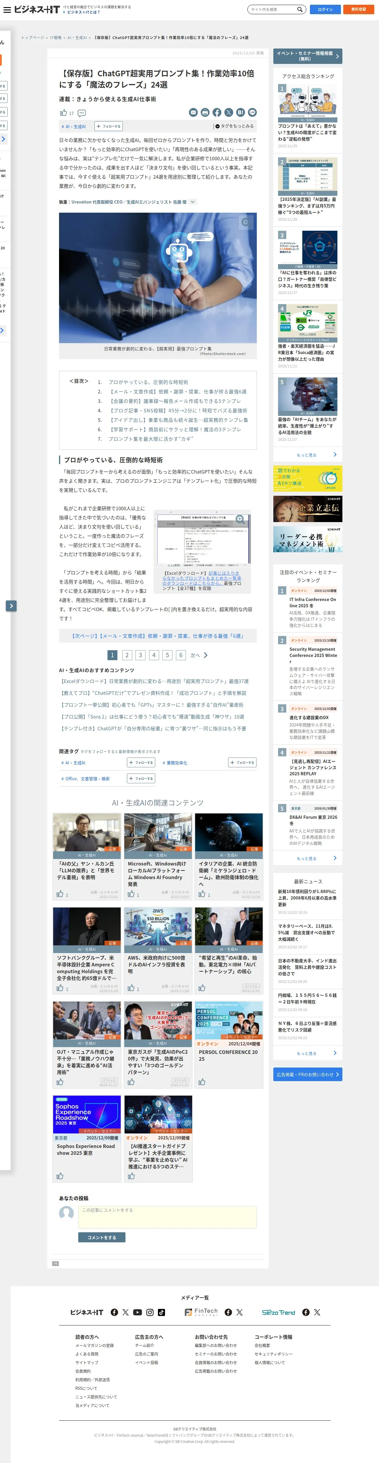This screenshot has height=1463, width=379.
Task: Like the Sophos Experience Roadshow card
Action: click(x=60, y=1176)
